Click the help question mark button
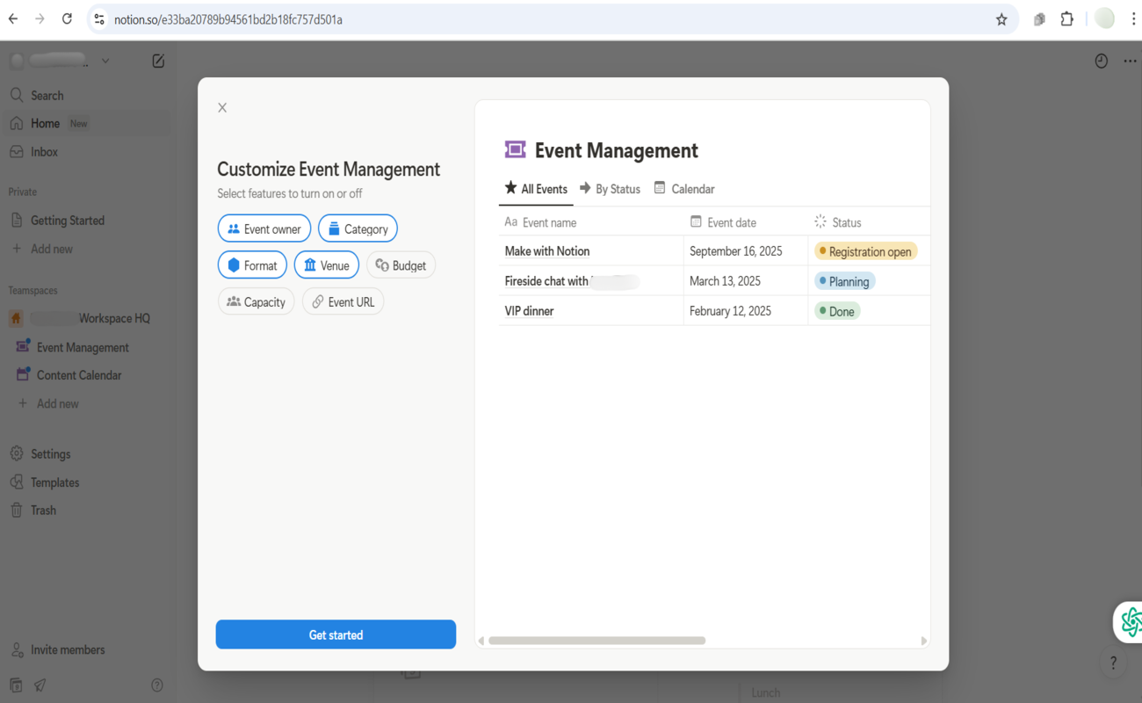The width and height of the screenshot is (1142, 703). coord(1113,663)
